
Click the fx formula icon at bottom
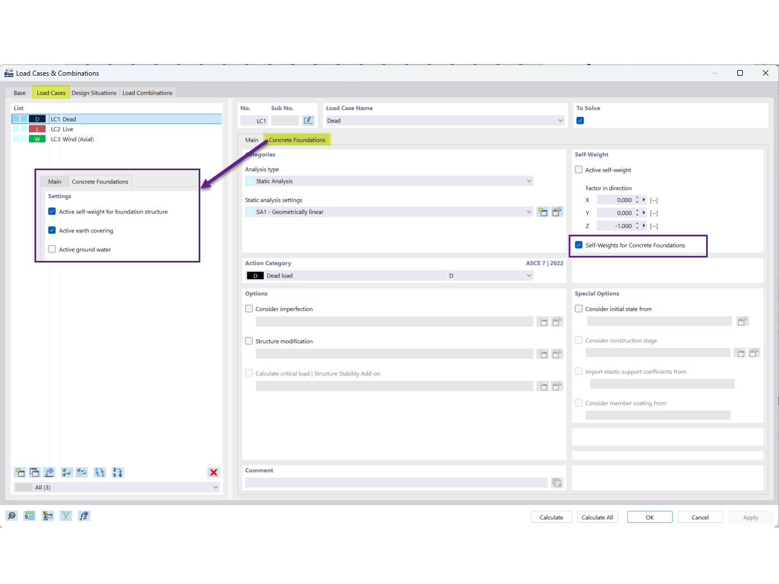pyautogui.click(x=83, y=516)
